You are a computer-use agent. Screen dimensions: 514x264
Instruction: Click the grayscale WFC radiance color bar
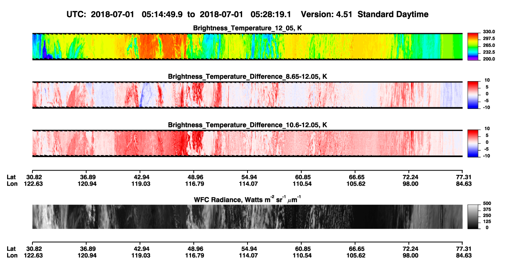click(473, 216)
